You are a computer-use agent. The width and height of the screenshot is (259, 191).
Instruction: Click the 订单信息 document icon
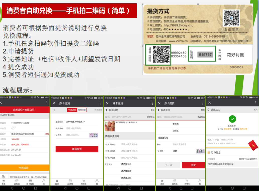tap(208, 152)
